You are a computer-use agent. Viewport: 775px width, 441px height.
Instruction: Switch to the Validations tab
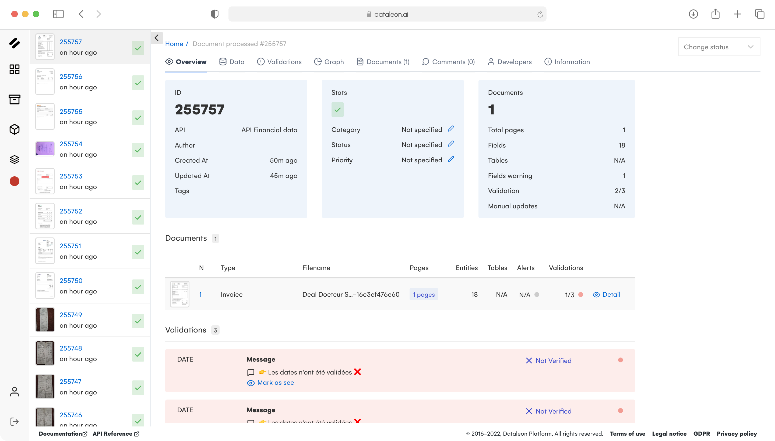[279, 61]
